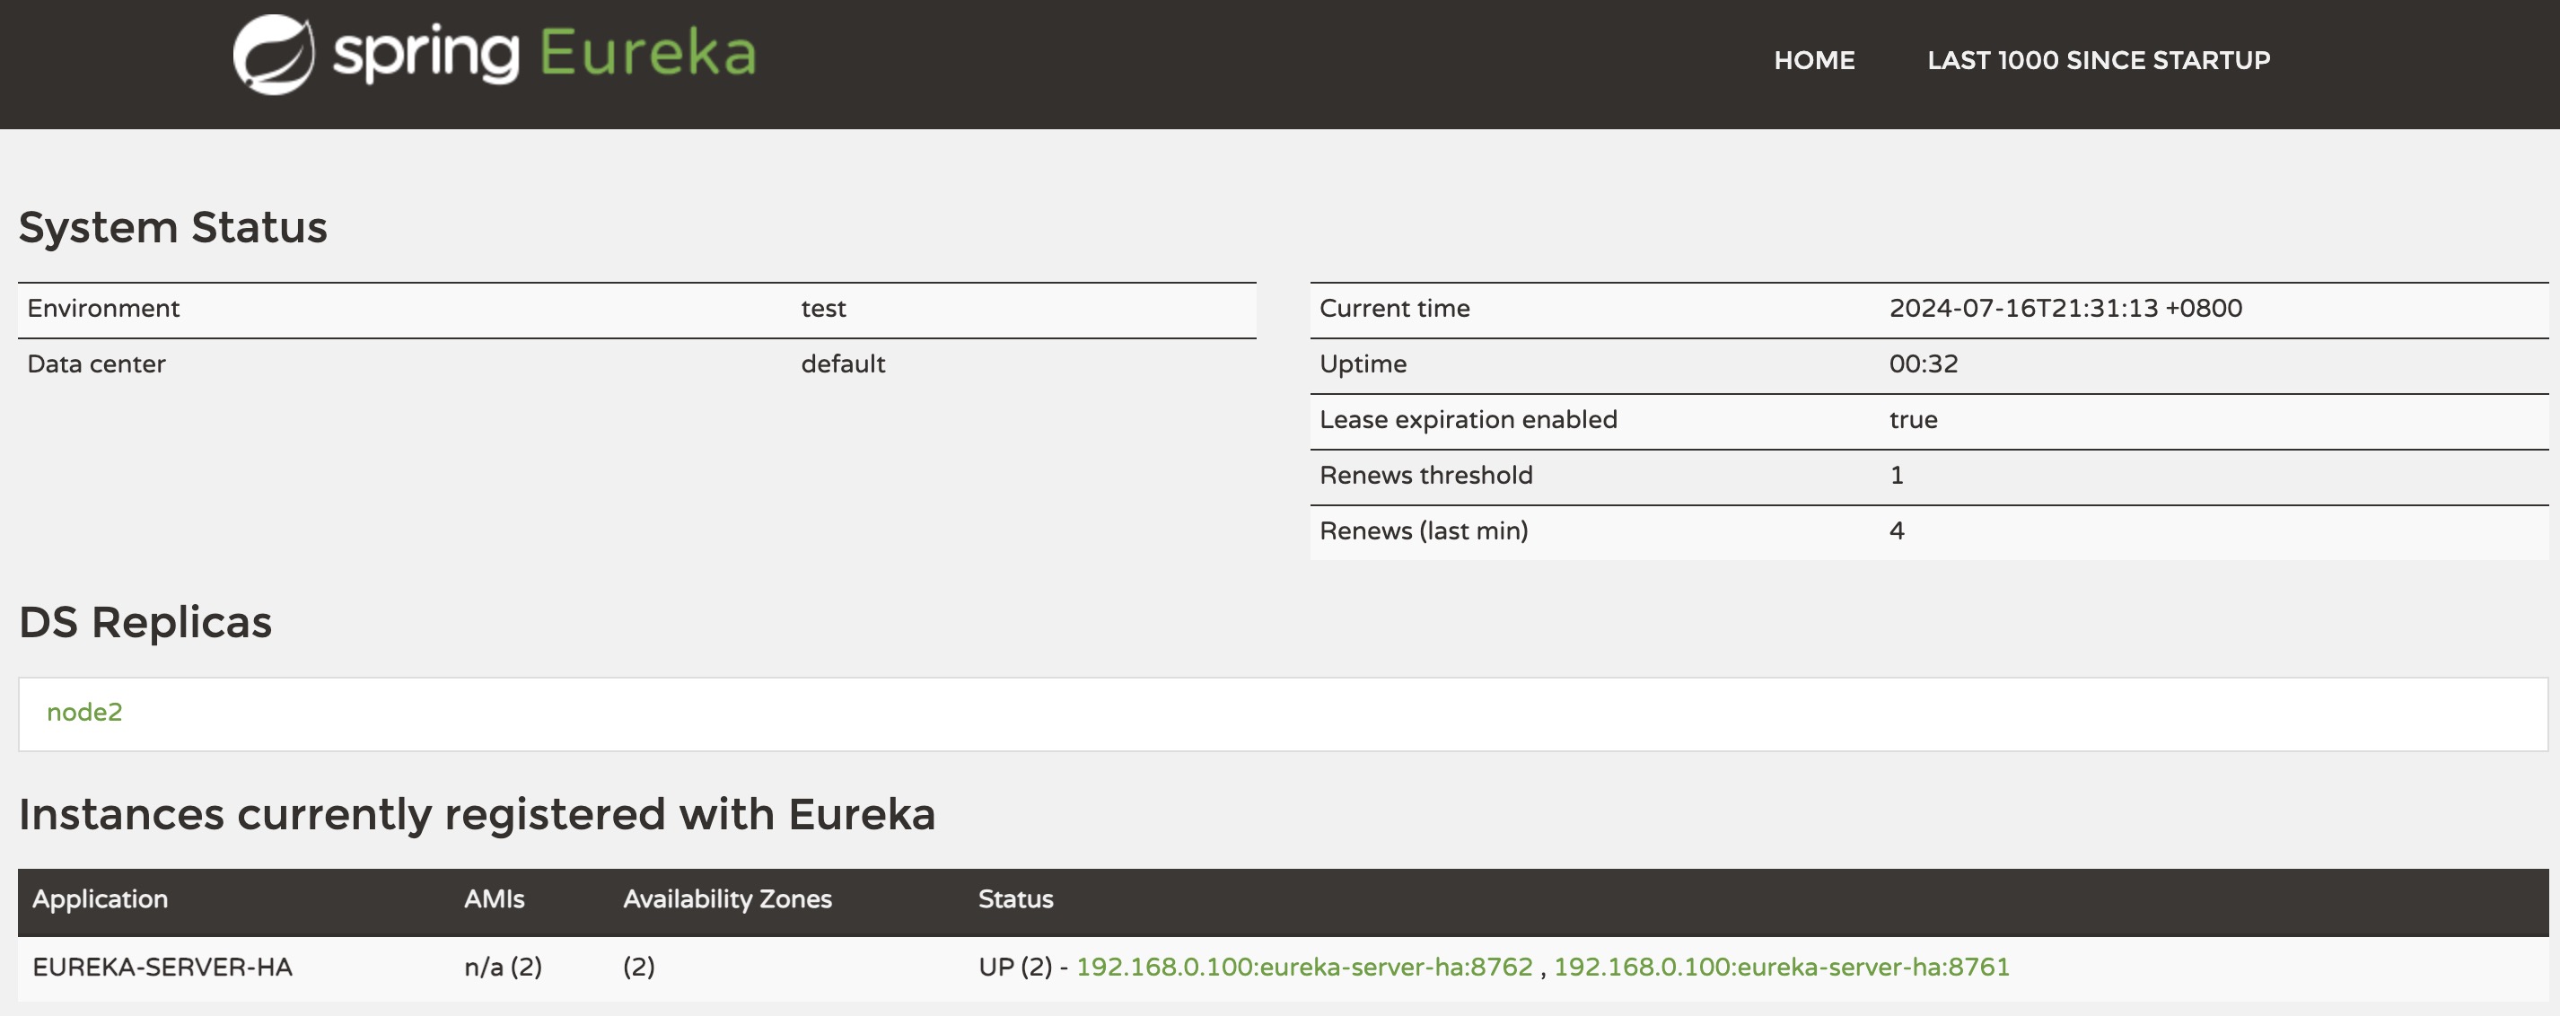Click Lease expiration enabled true value

[x=1912, y=419]
